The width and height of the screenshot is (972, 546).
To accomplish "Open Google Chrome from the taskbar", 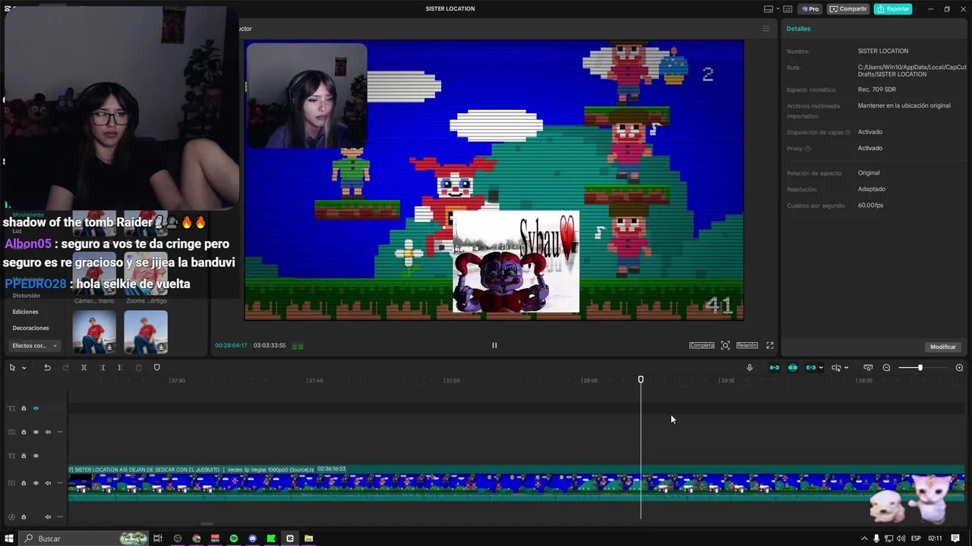I will [x=197, y=538].
